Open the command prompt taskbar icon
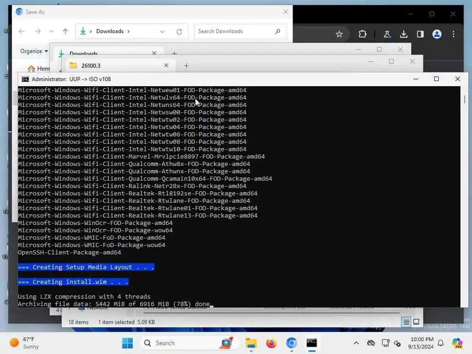Screen dimensions: 472x354 coord(312,343)
